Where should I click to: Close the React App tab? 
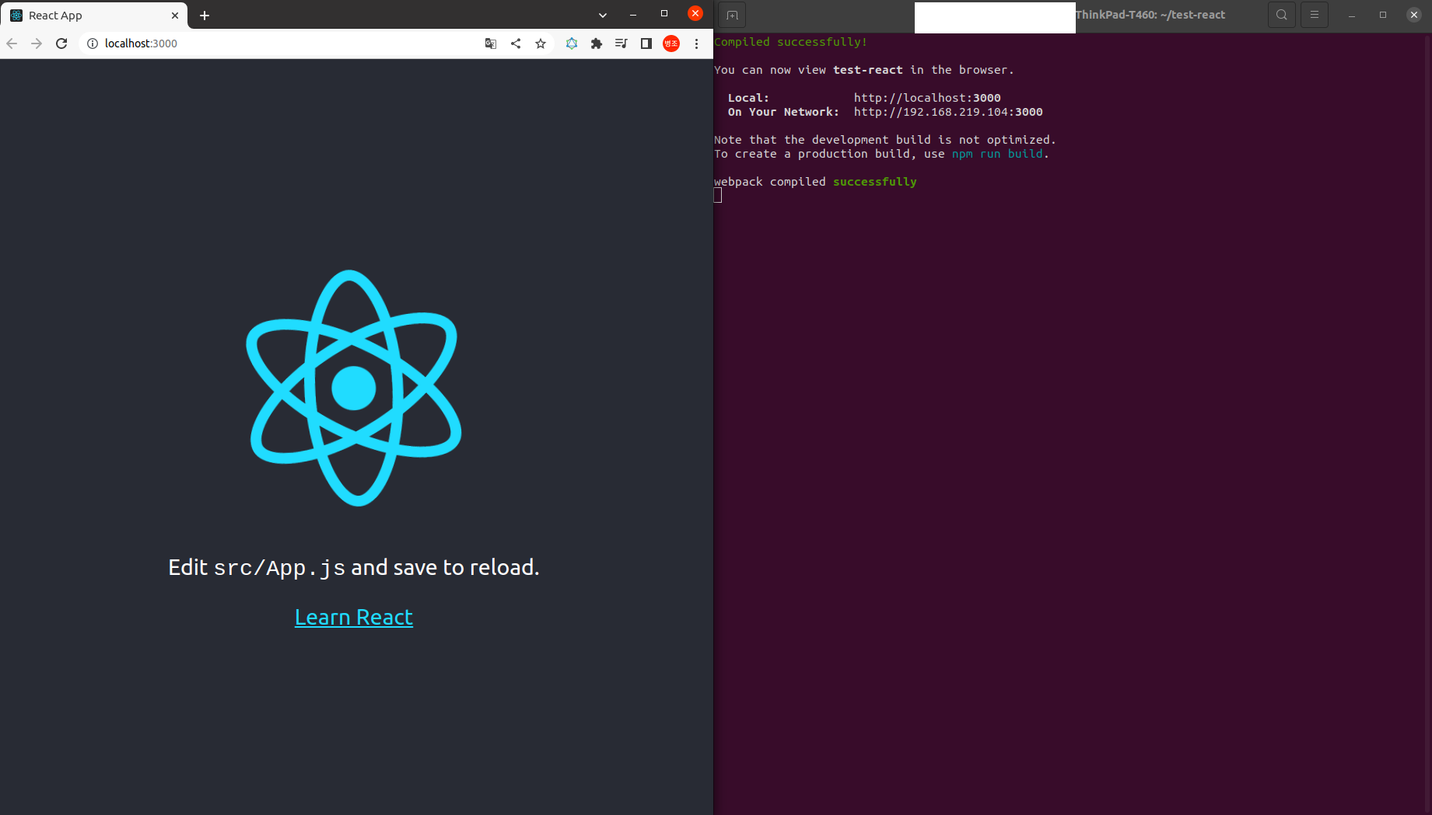coord(175,16)
